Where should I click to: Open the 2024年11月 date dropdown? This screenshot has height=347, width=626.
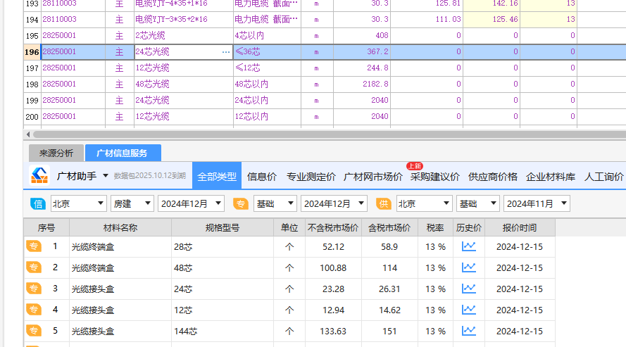[x=537, y=203]
